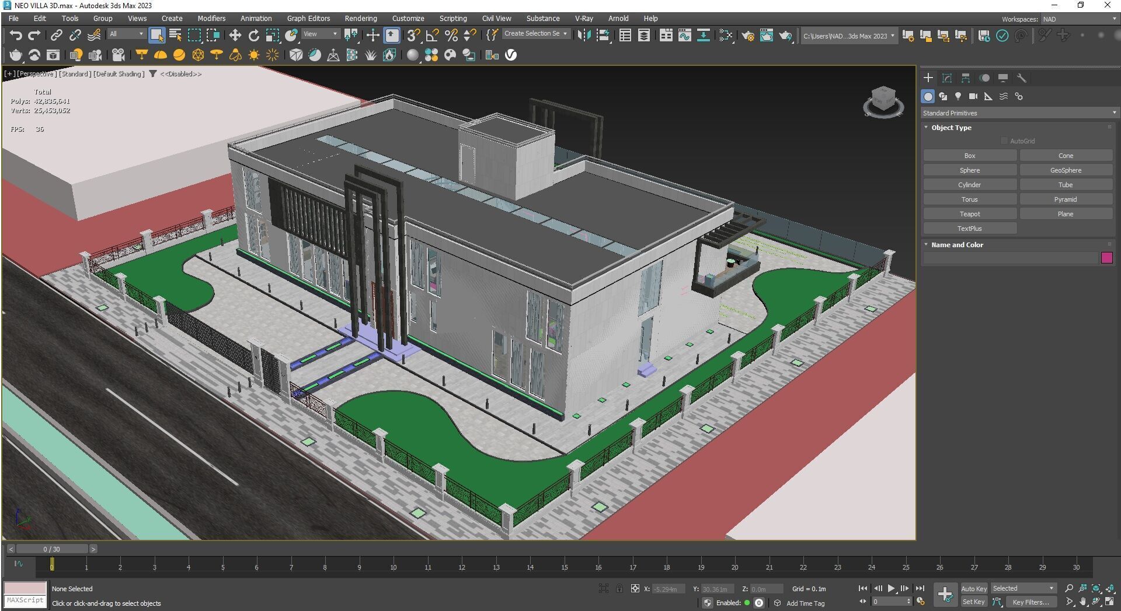The height and width of the screenshot is (611, 1121).
Task: Toggle Set Key mode
Action: click(x=973, y=602)
